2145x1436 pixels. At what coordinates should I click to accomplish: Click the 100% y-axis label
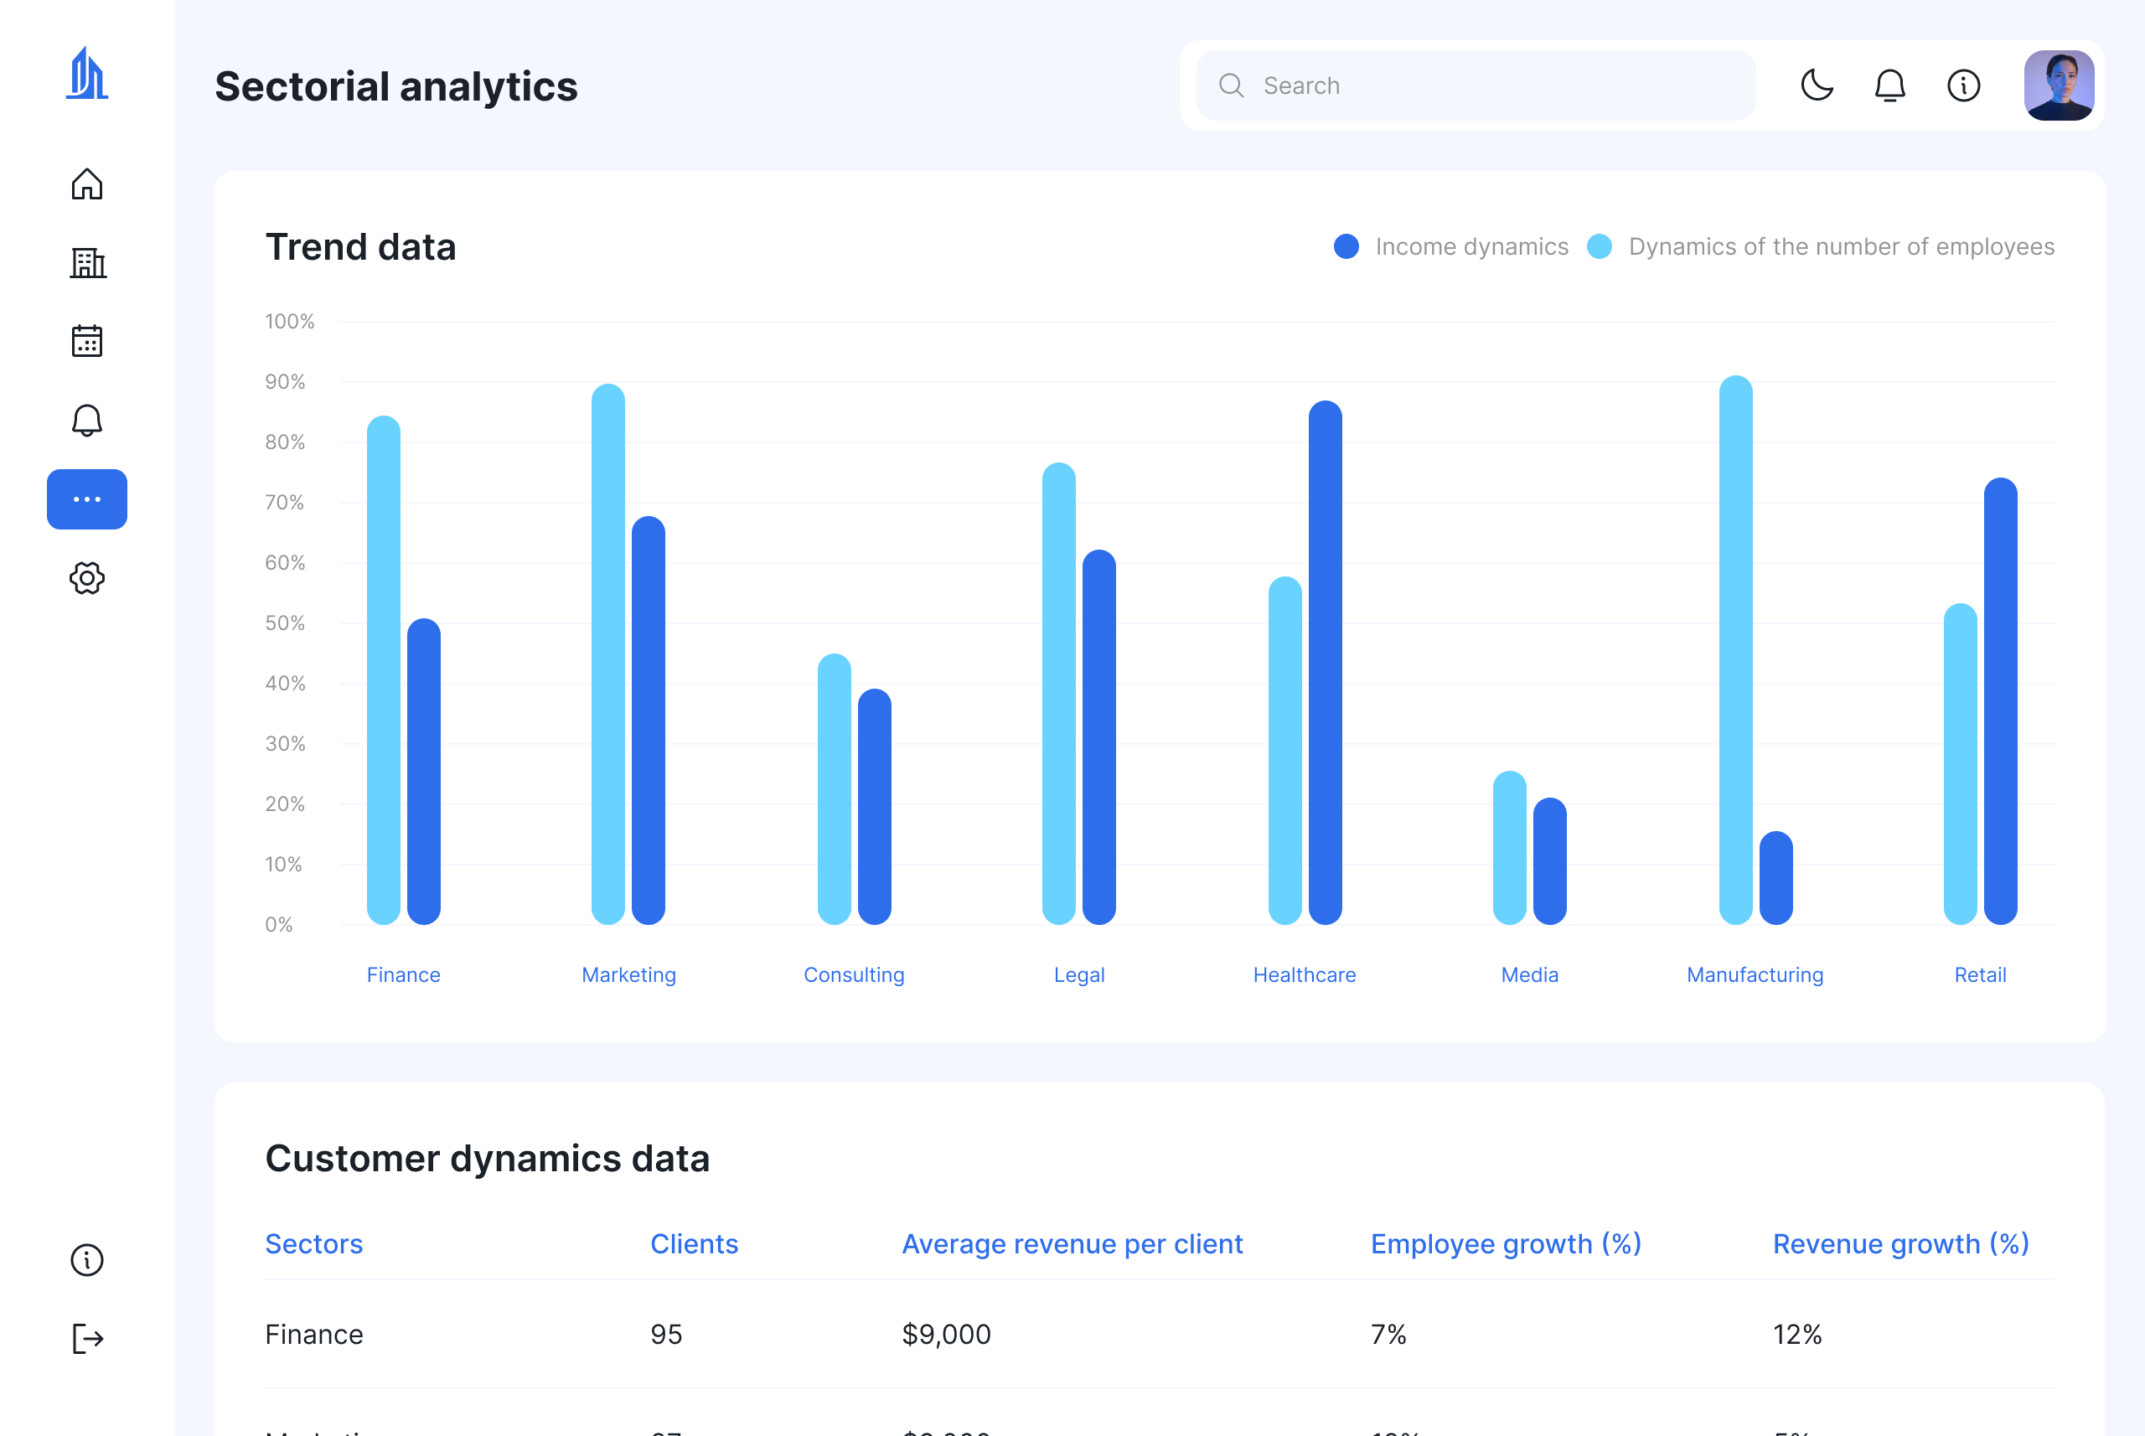pyautogui.click(x=289, y=322)
